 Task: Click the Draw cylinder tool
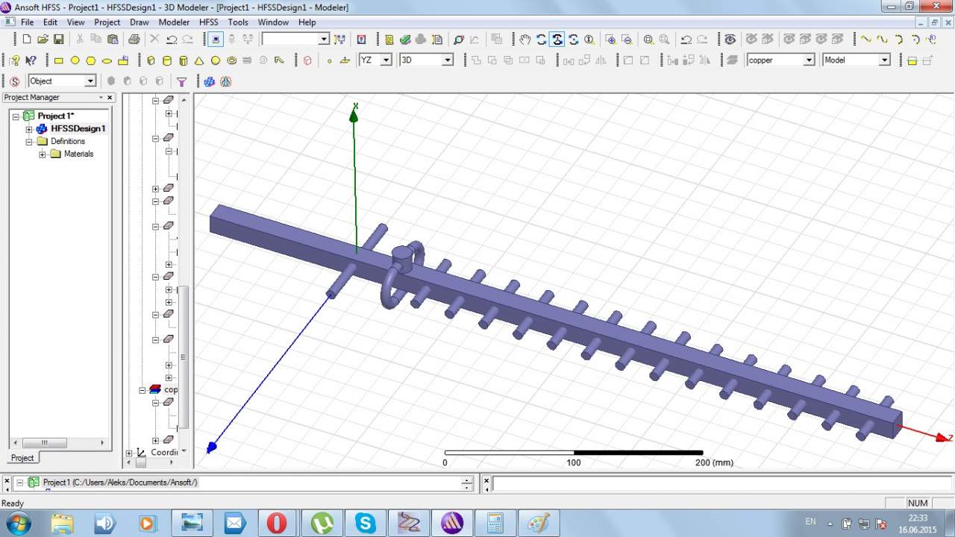[x=166, y=60]
